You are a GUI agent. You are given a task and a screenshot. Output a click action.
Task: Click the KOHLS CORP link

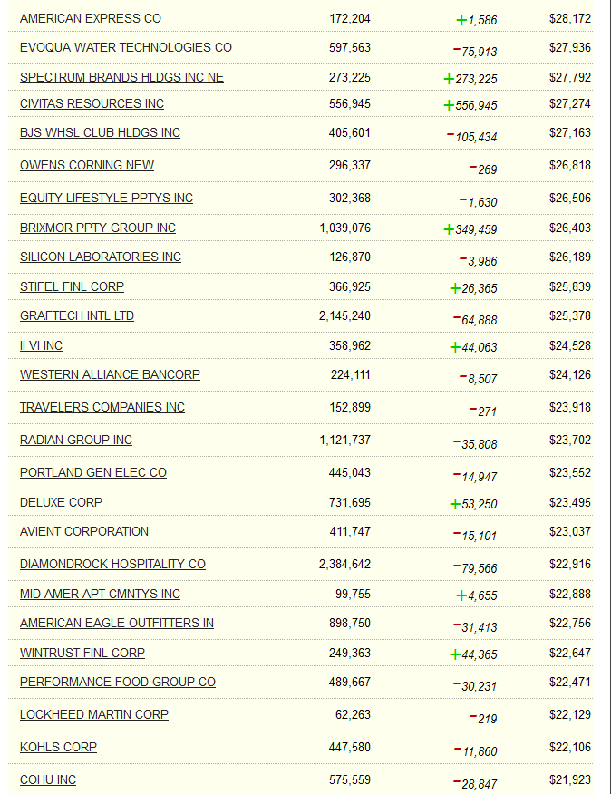pos(58,748)
